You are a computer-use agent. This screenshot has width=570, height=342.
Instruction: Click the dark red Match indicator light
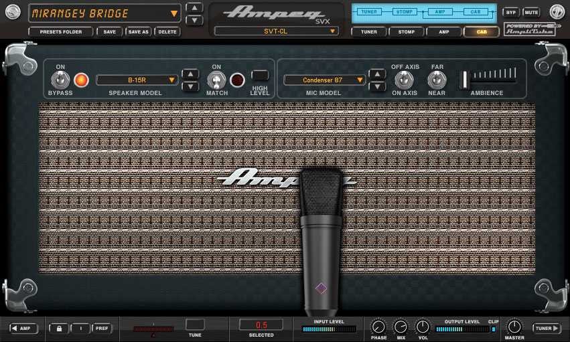coord(237,80)
